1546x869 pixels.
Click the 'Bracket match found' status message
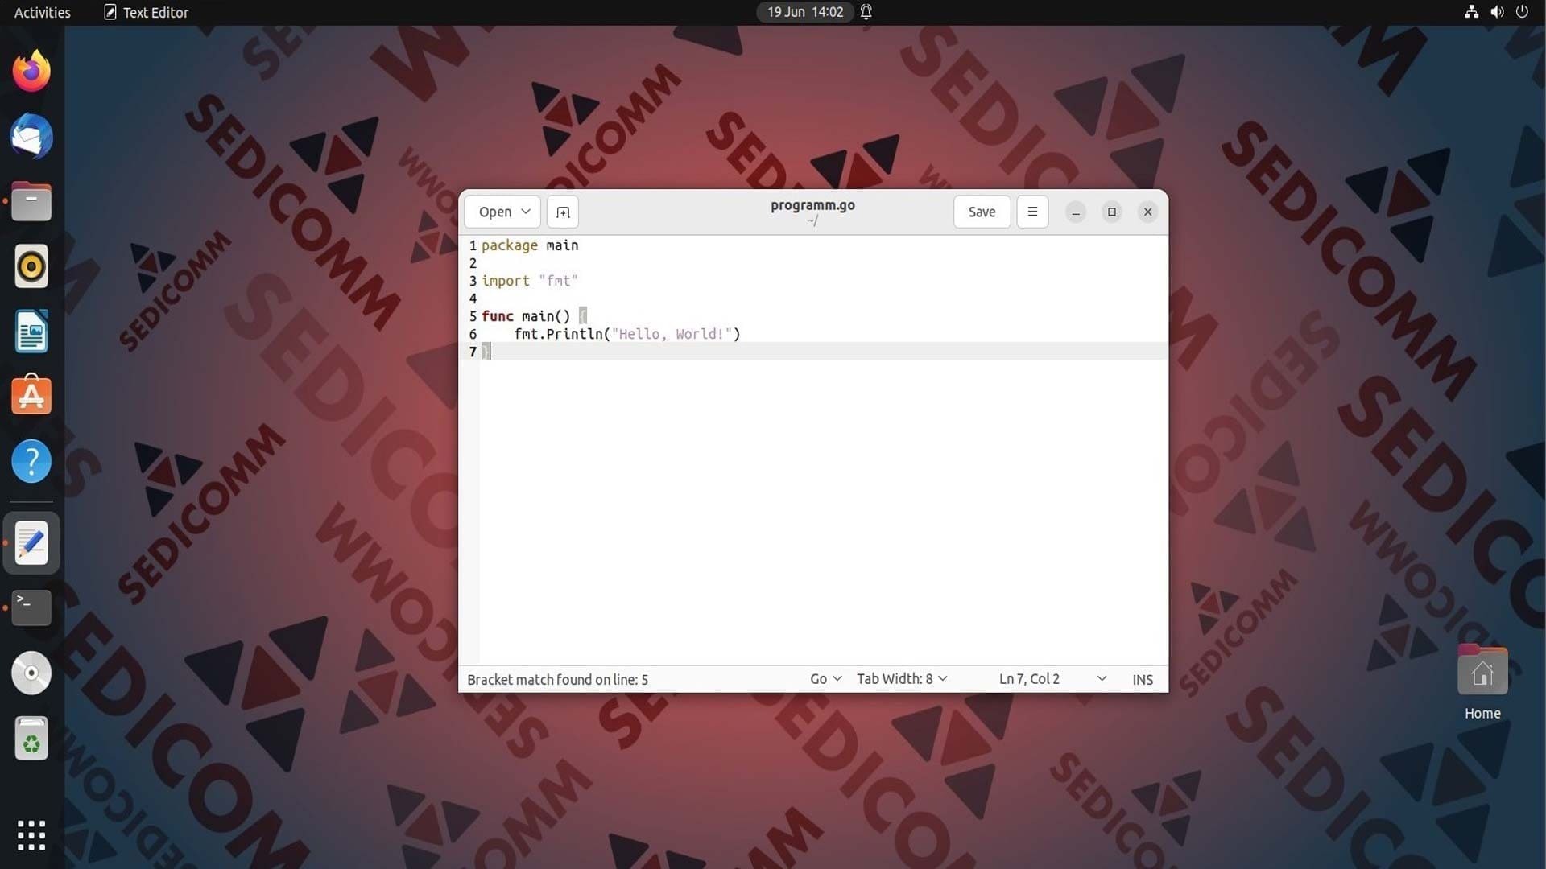[557, 680]
